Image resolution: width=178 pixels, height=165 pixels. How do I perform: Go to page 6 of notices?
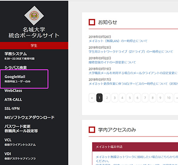(138, 98)
